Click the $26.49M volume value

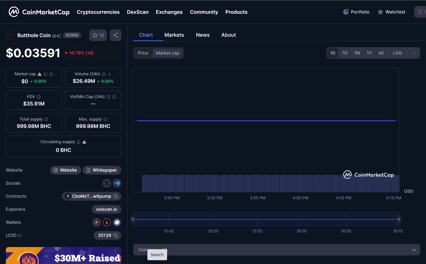(84, 81)
